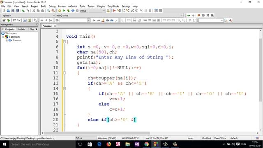Screen dimensions: 263x148
Task: Run the program with the green arrow
Action: 64,11
